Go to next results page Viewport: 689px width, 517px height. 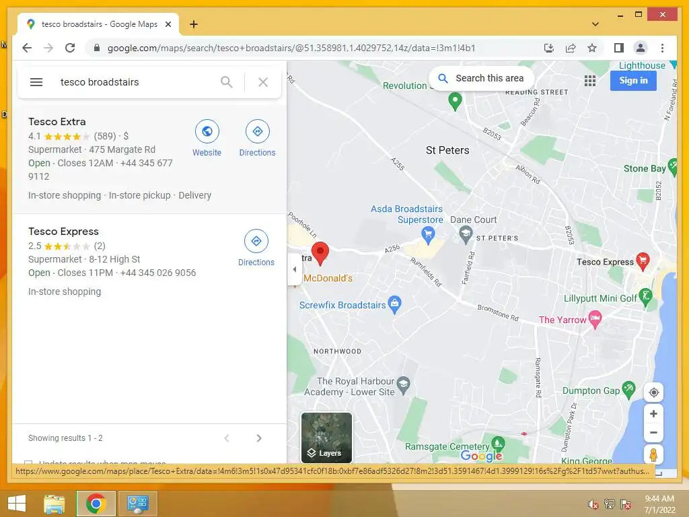(259, 438)
